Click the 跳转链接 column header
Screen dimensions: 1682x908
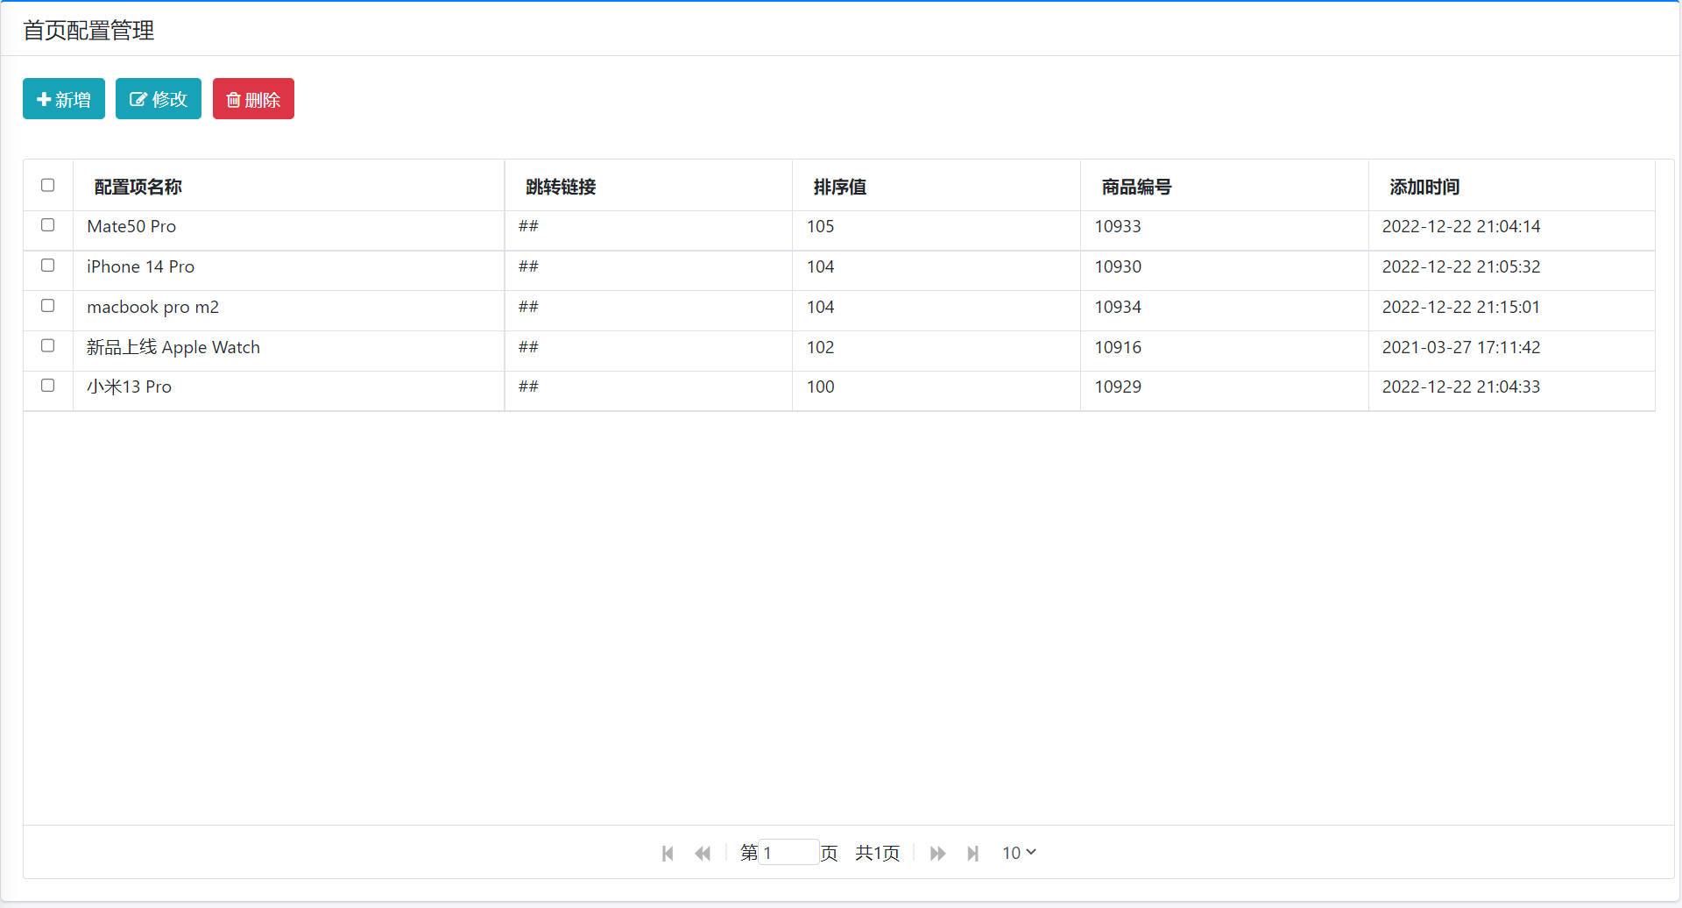coord(561,187)
